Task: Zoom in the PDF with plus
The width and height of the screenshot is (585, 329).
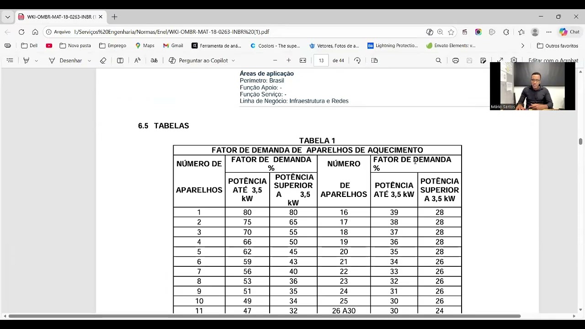Action: point(288,60)
